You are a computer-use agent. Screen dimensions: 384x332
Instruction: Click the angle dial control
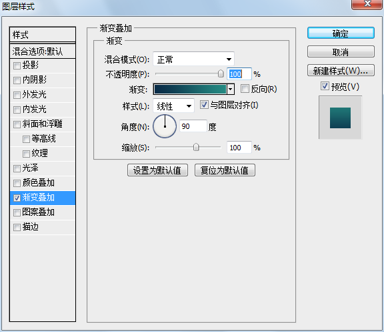click(165, 126)
